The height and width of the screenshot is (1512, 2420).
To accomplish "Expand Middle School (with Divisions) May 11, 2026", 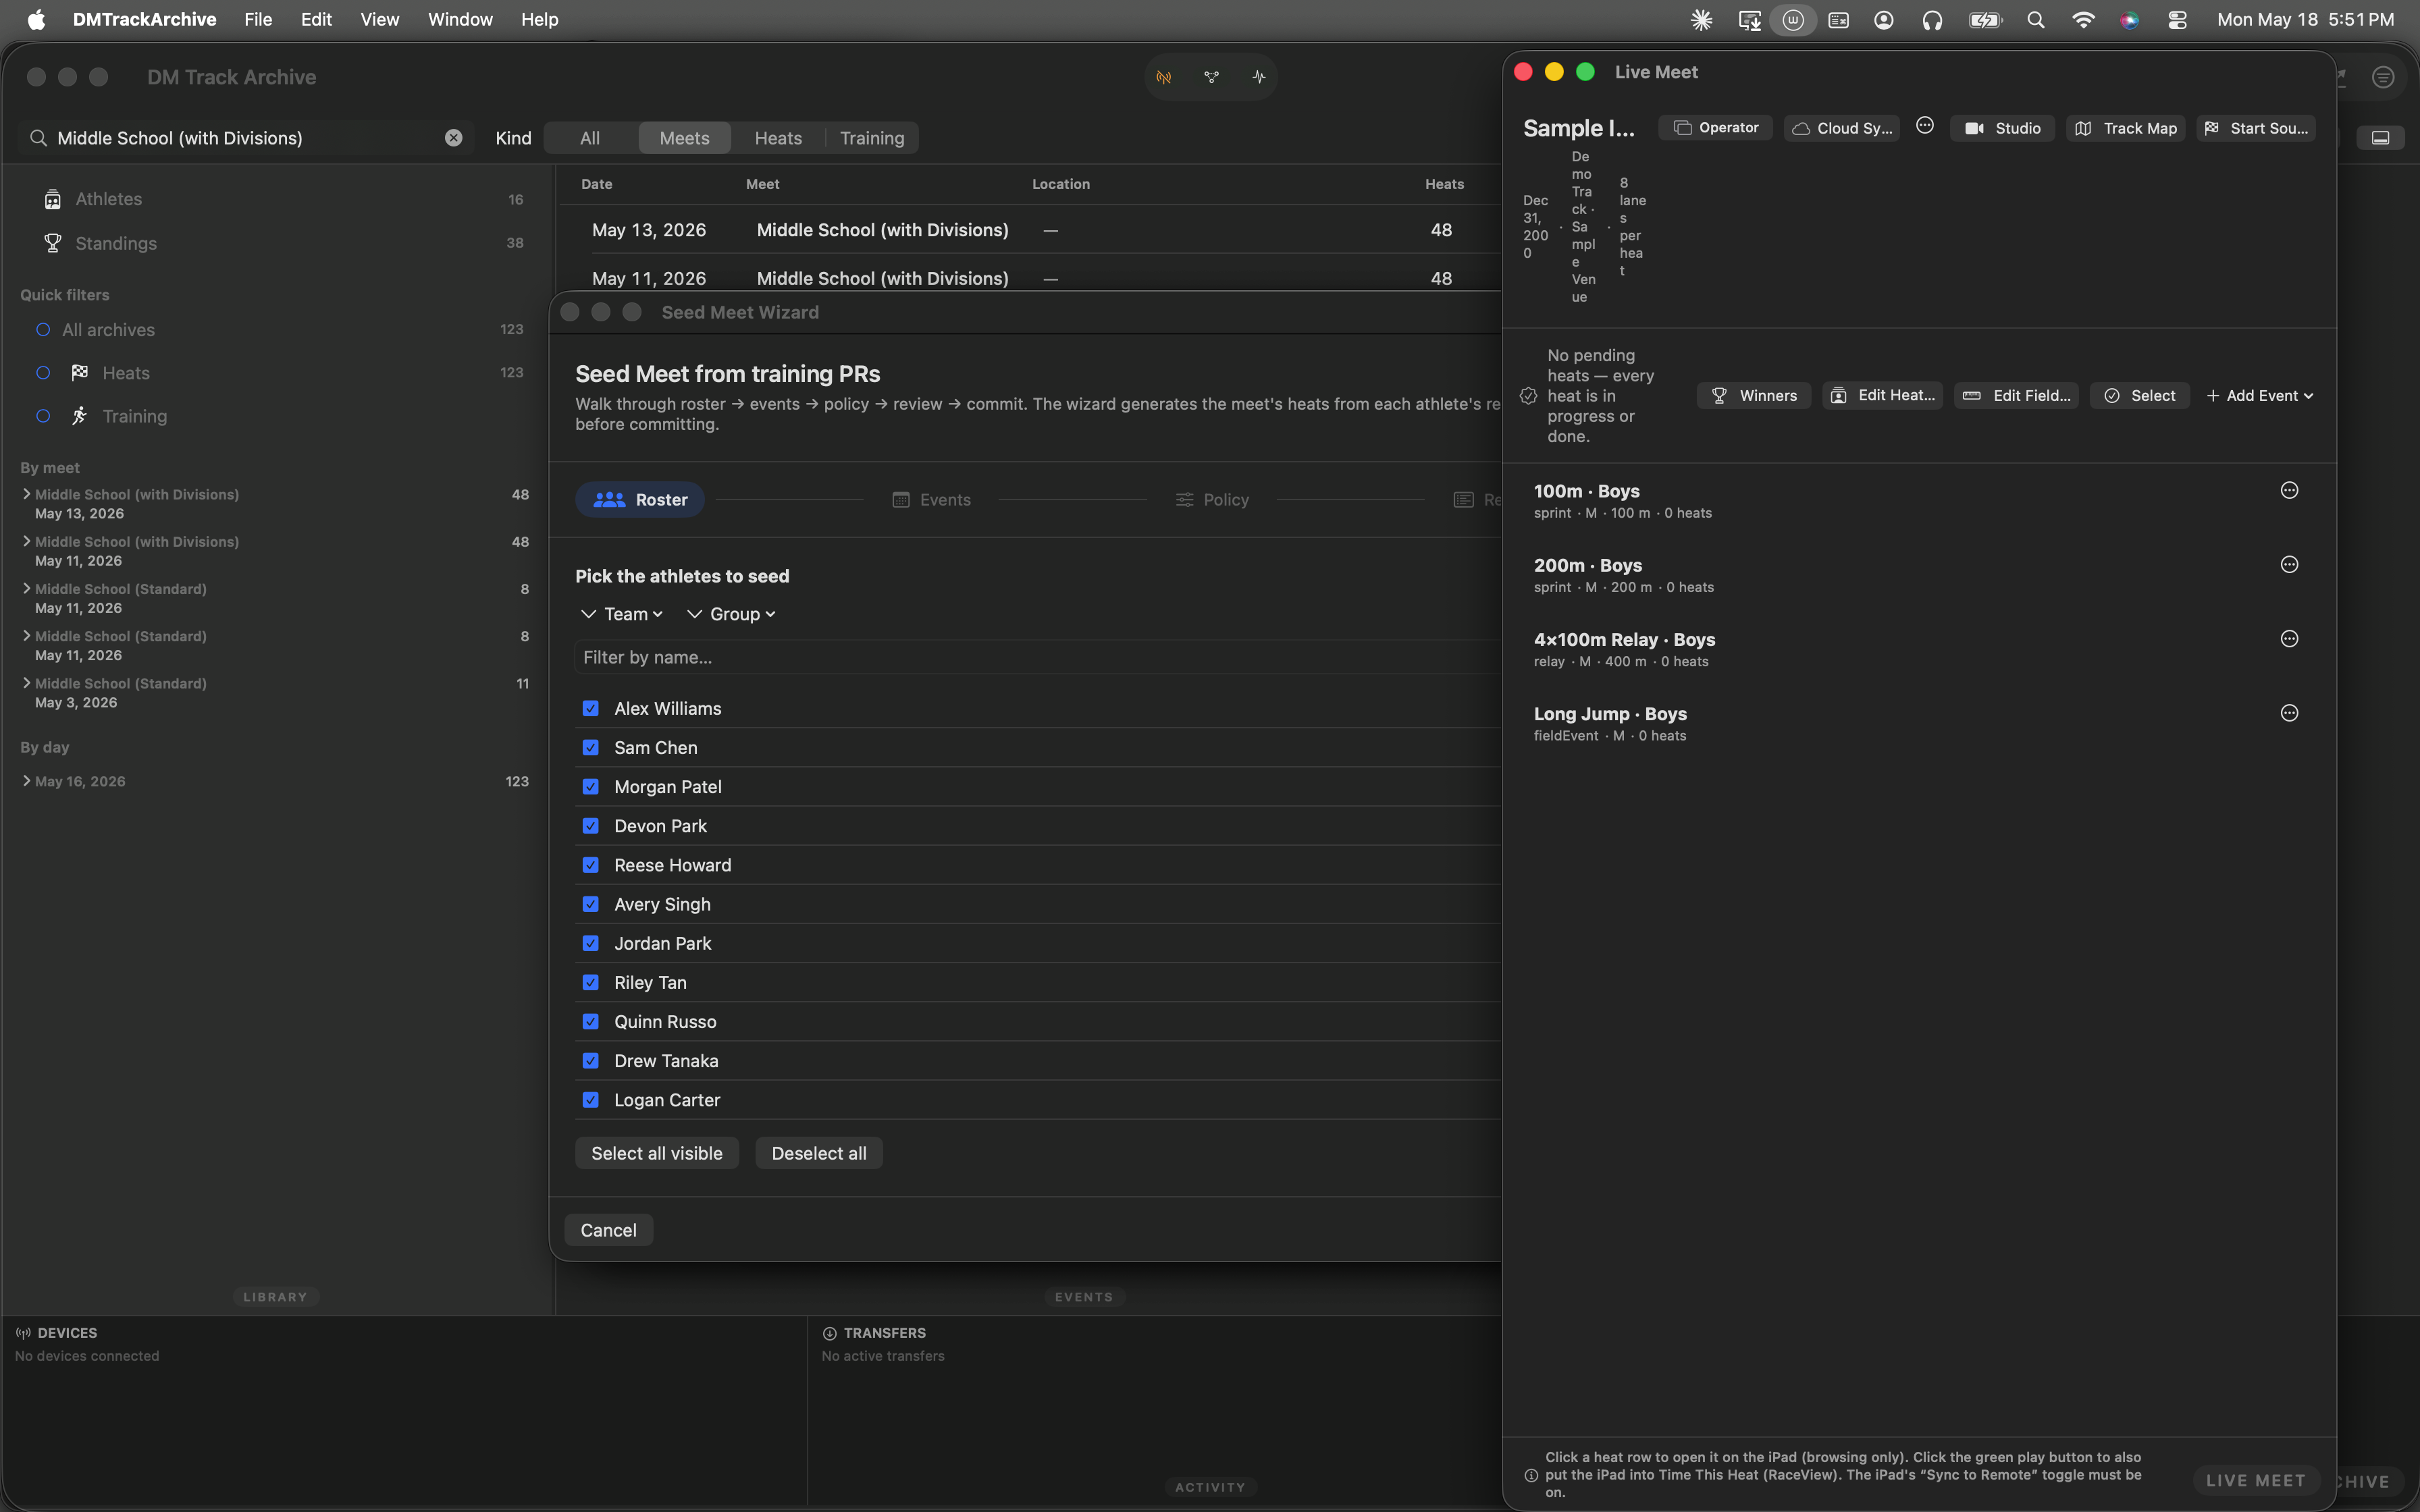I will pyautogui.click(x=26, y=541).
